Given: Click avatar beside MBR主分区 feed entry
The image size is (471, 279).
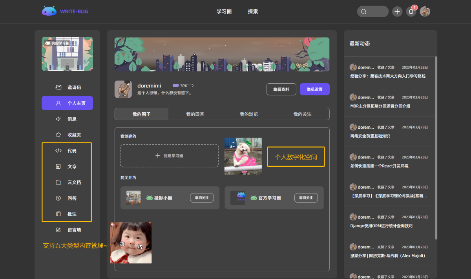Looking at the screenshot, I should click(353, 97).
